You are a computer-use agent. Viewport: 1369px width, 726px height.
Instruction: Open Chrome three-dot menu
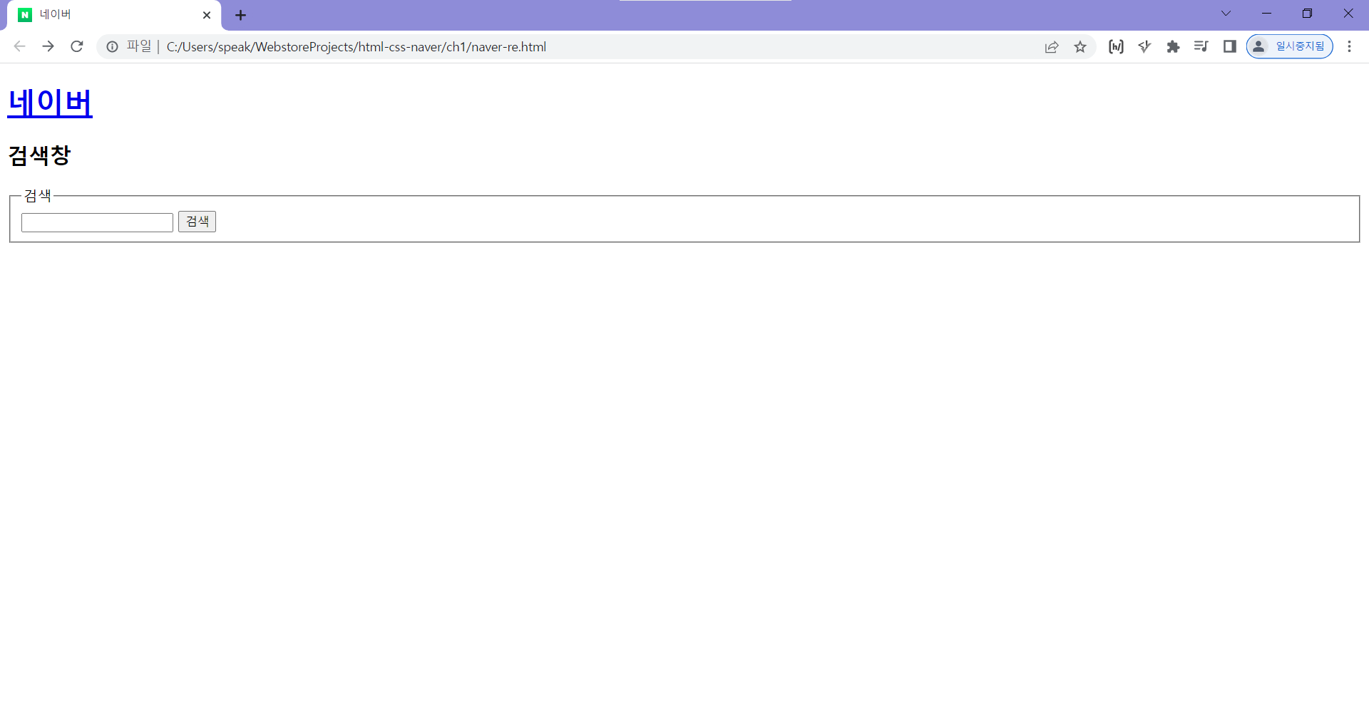pyautogui.click(x=1349, y=46)
